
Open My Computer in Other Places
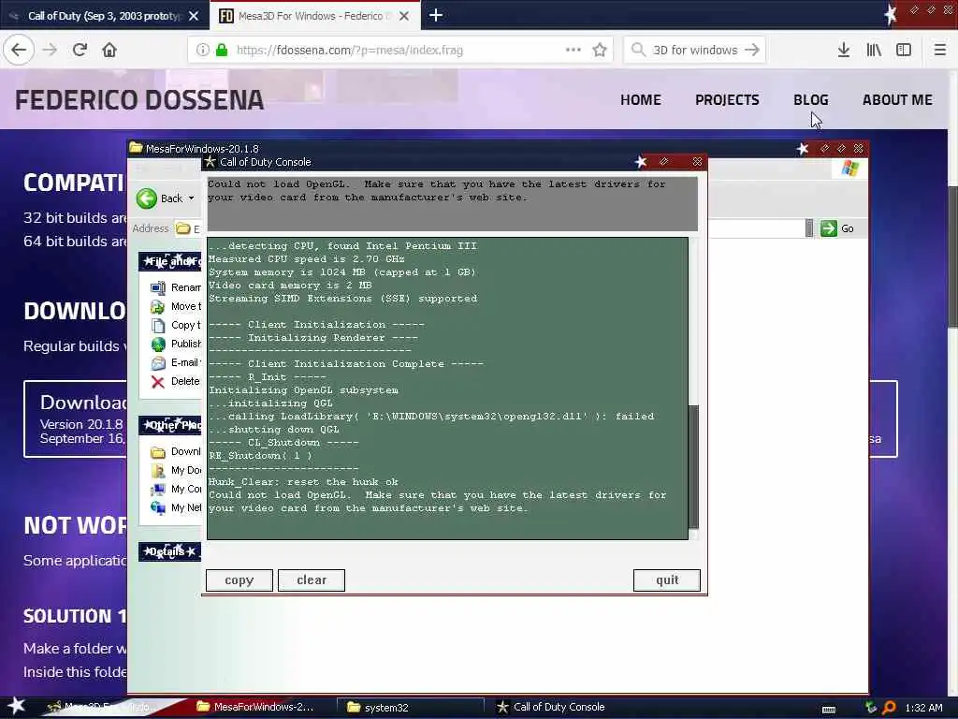tap(175, 489)
